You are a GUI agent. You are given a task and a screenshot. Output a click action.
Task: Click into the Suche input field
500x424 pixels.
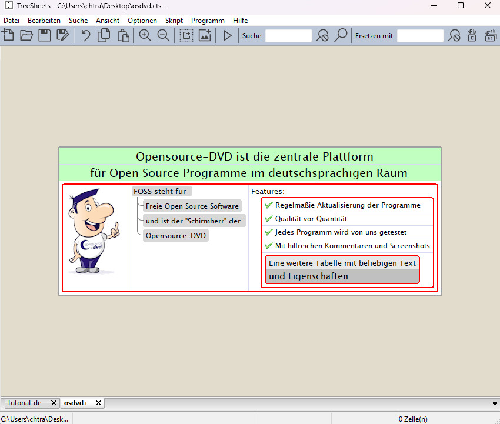(x=288, y=36)
